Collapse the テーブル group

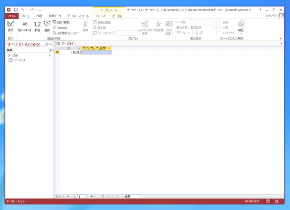[50, 55]
